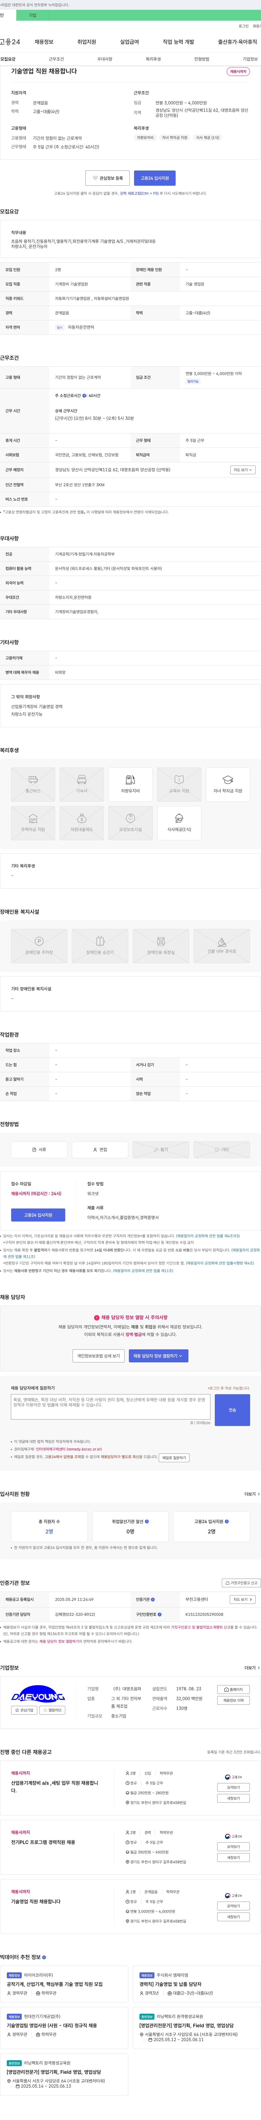261x2120 pixels.
Task: Click the blue 전송 button
Action: click(232, 1410)
